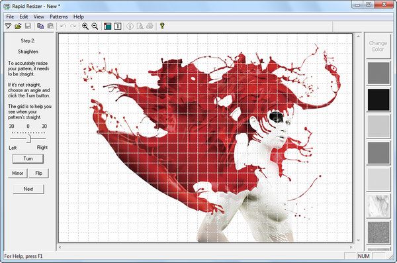Click the Zoom Out magnifier icon

(95, 26)
